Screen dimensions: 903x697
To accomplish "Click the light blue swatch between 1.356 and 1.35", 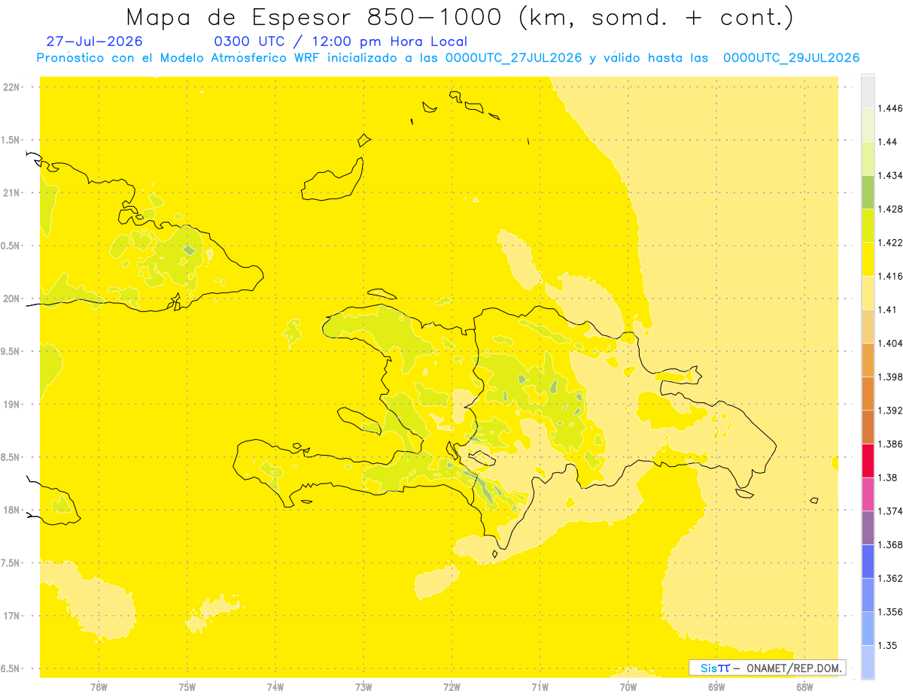I will pyautogui.click(x=868, y=629).
